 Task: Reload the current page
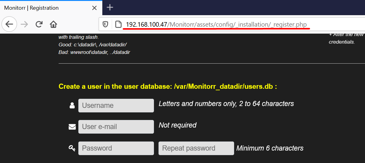39,24
